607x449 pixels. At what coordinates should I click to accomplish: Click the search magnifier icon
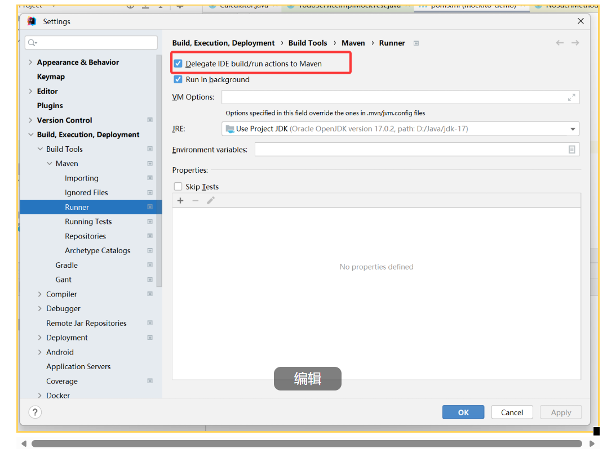[32, 43]
